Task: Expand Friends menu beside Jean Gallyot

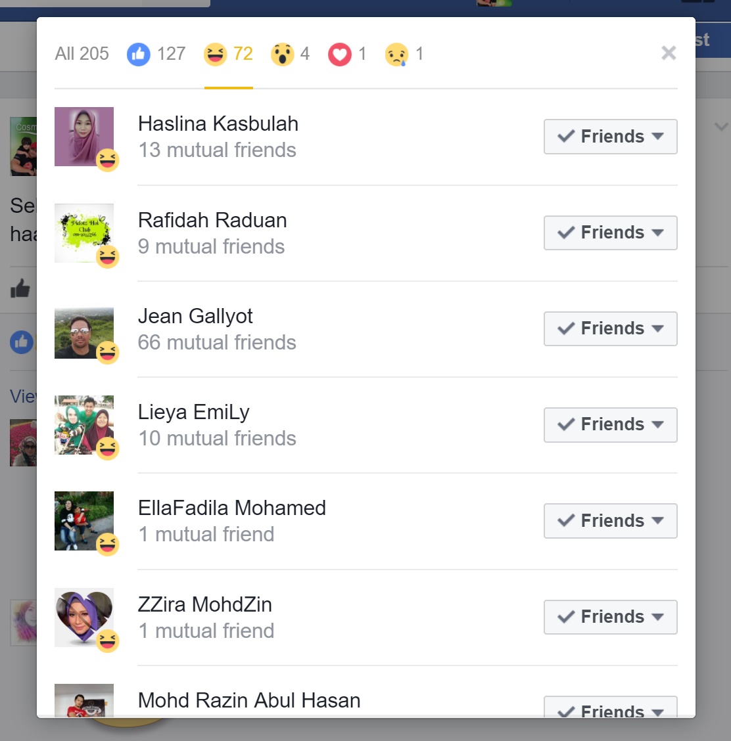Action: coord(611,328)
